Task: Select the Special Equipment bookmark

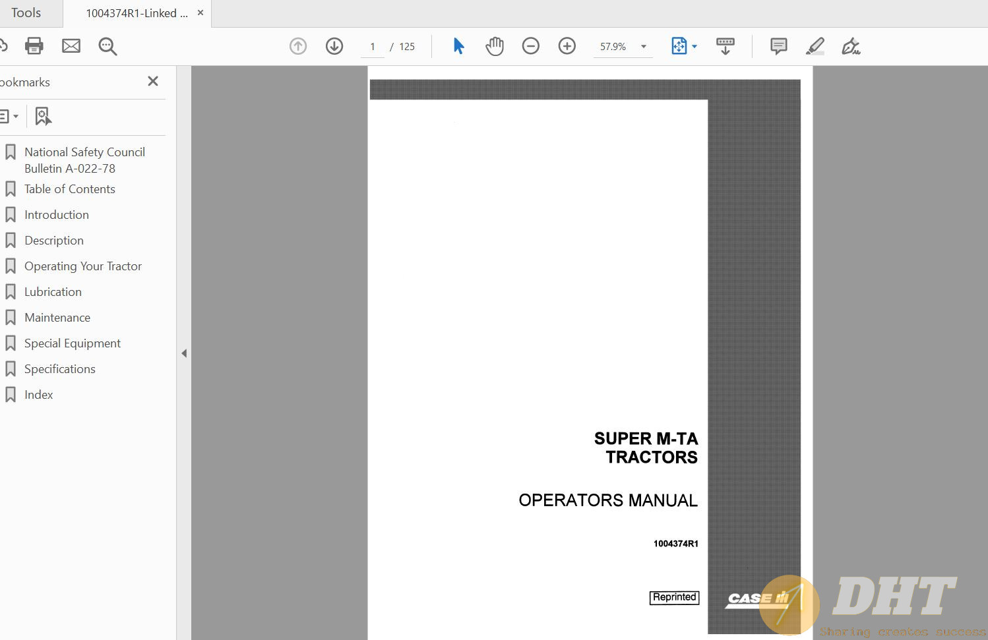Action: (x=73, y=343)
